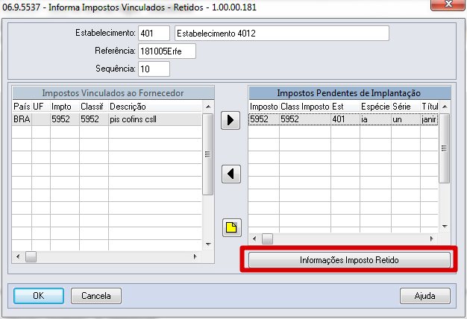Click Est cell 401 in pending table
The height and width of the screenshot is (319, 467).
pyautogui.click(x=345, y=119)
